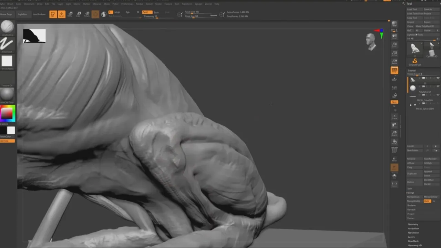Image resolution: width=441 pixels, height=248 pixels.
Task: Open the alpha selector square
Action: [x=7, y=61]
